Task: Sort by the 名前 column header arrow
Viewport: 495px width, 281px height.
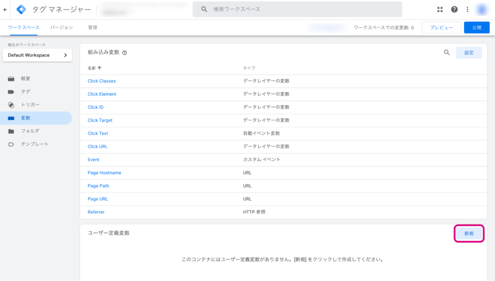Action: pos(99,68)
